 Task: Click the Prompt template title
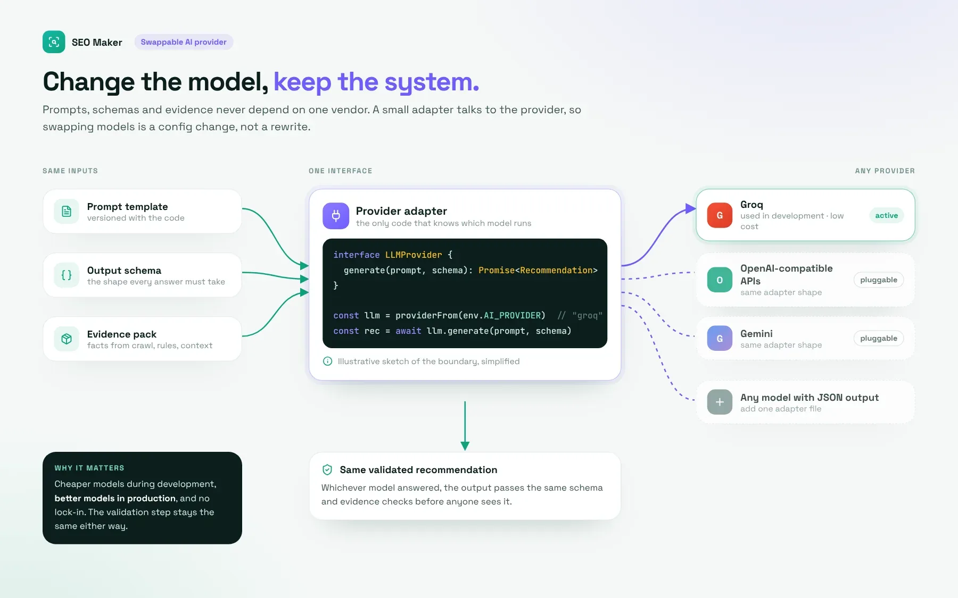pos(127,207)
